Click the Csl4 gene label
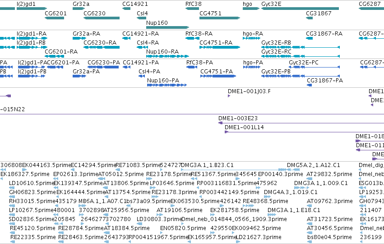The width and height of the screenshot is (384, 244). pyautogui.click(x=142, y=13)
